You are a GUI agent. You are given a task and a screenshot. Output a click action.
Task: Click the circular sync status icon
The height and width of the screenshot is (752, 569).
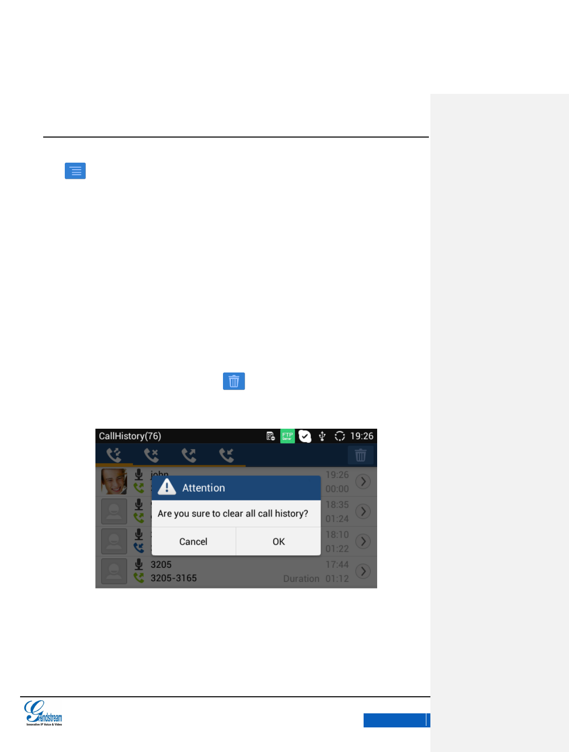pyautogui.click(x=340, y=436)
